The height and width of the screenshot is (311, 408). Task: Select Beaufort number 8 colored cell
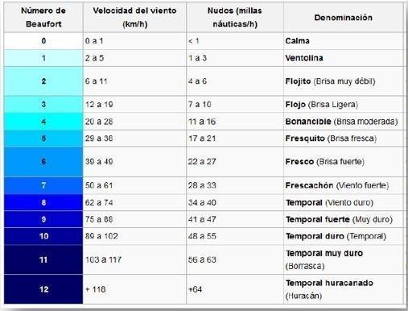[43, 202]
